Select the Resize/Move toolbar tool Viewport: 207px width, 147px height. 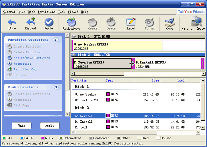click(x=71, y=24)
